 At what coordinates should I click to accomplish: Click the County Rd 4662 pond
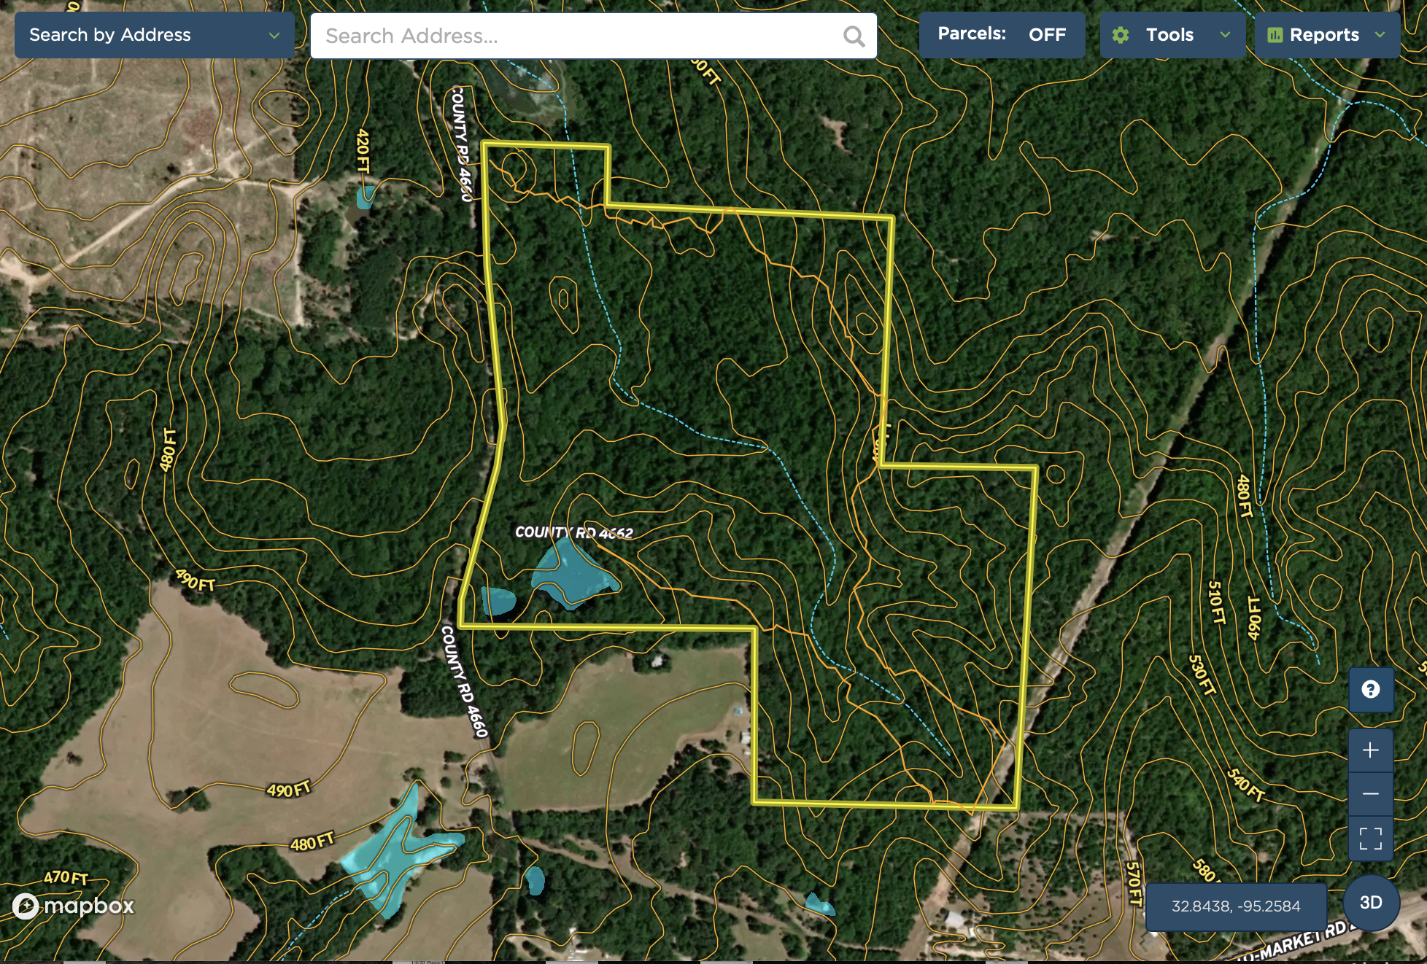(x=572, y=575)
